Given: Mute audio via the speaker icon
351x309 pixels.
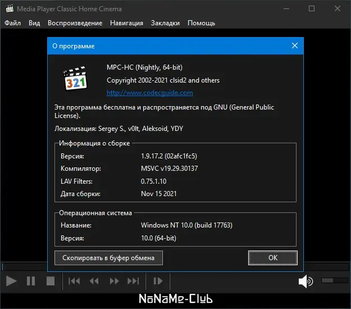Looking at the screenshot, I should (x=306, y=281).
